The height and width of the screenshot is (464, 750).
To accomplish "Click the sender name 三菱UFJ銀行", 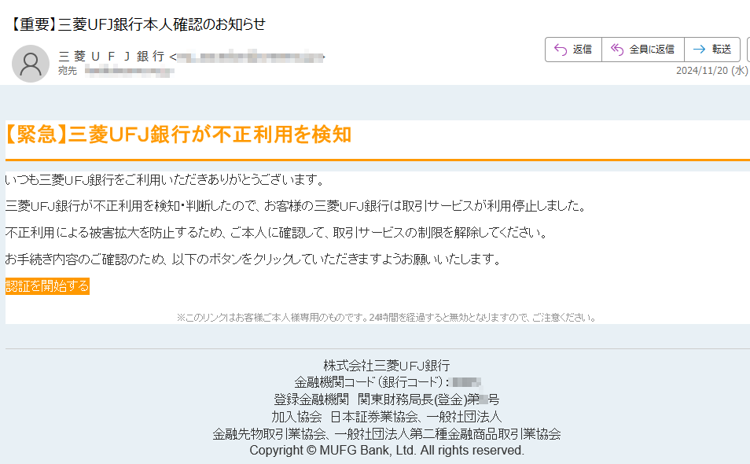I will point(112,57).
